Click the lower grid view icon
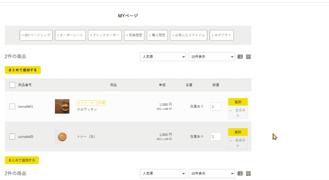329x180 pixels. click(248, 173)
